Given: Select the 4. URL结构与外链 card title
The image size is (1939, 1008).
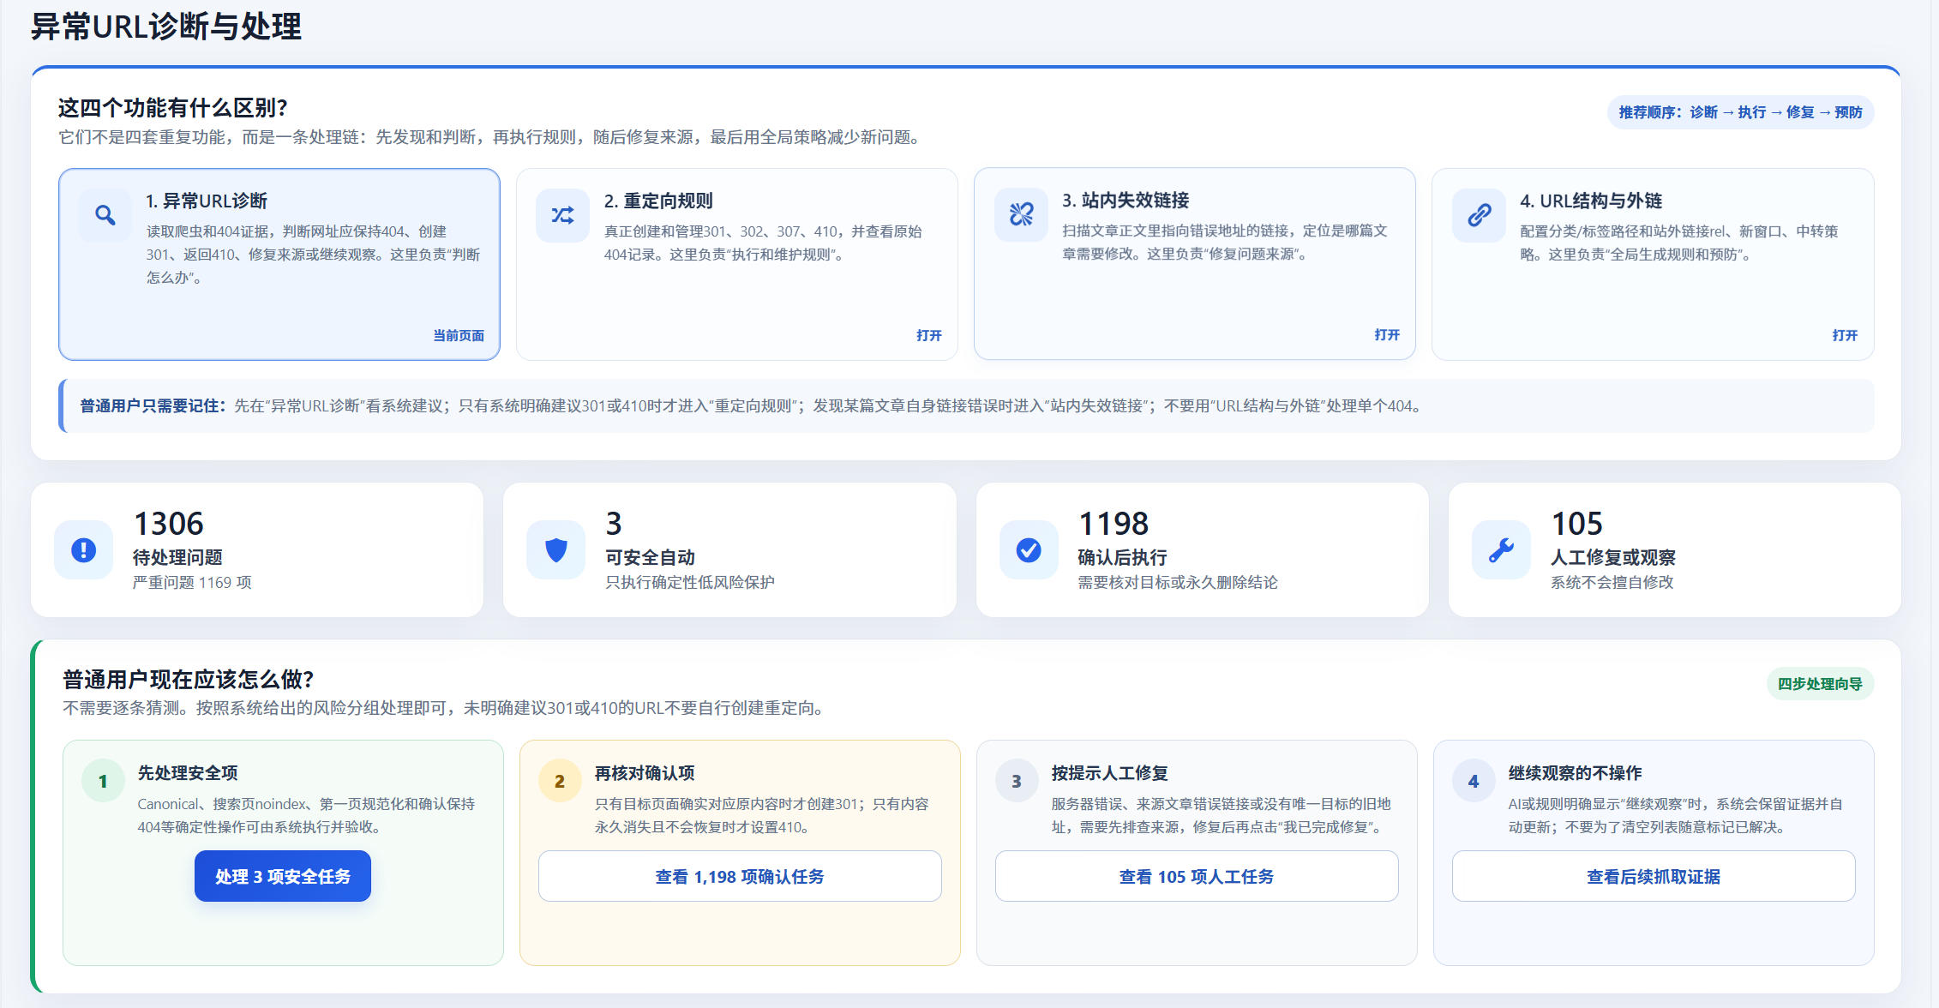Looking at the screenshot, I should [x=1591, y=201].
